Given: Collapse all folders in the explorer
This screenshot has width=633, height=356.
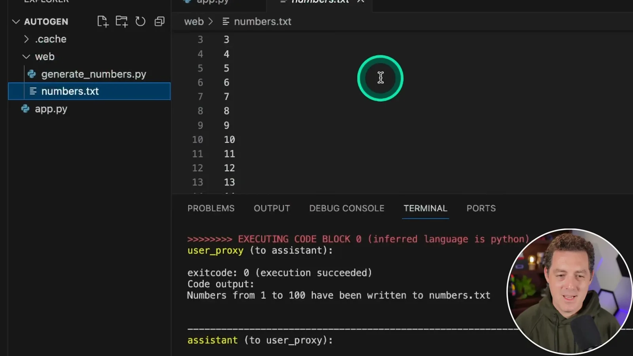Looking at the screenshot, I should 159,21.
